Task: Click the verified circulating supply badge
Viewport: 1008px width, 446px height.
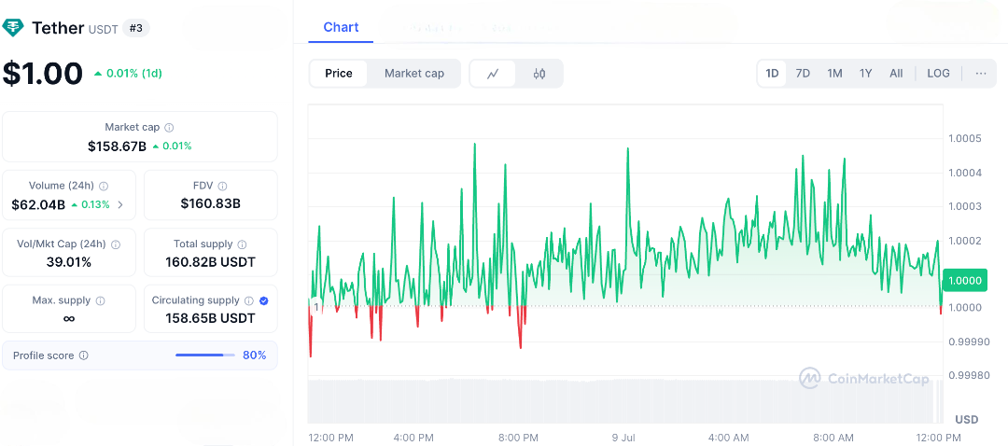Action: point(263,300)
